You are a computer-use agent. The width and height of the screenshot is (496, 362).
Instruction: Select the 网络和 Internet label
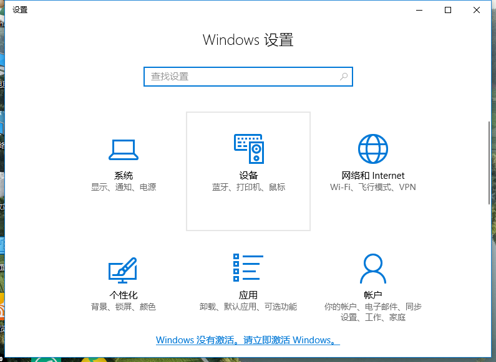[373, 176]
